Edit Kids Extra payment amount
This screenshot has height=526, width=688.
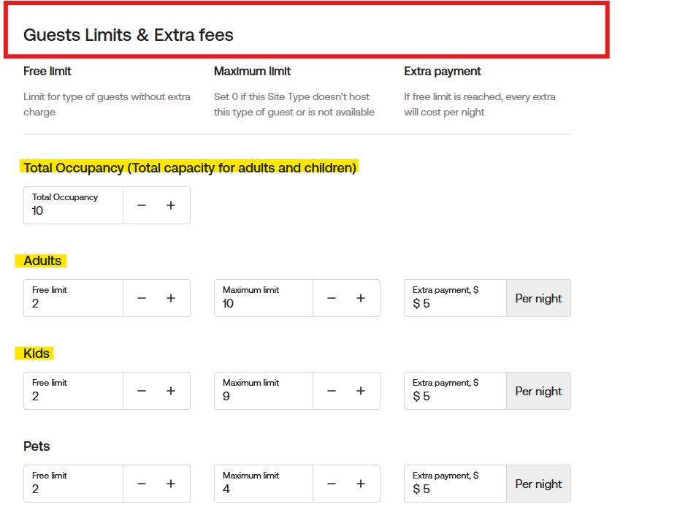pyautogui.click(x=455, y=391)
